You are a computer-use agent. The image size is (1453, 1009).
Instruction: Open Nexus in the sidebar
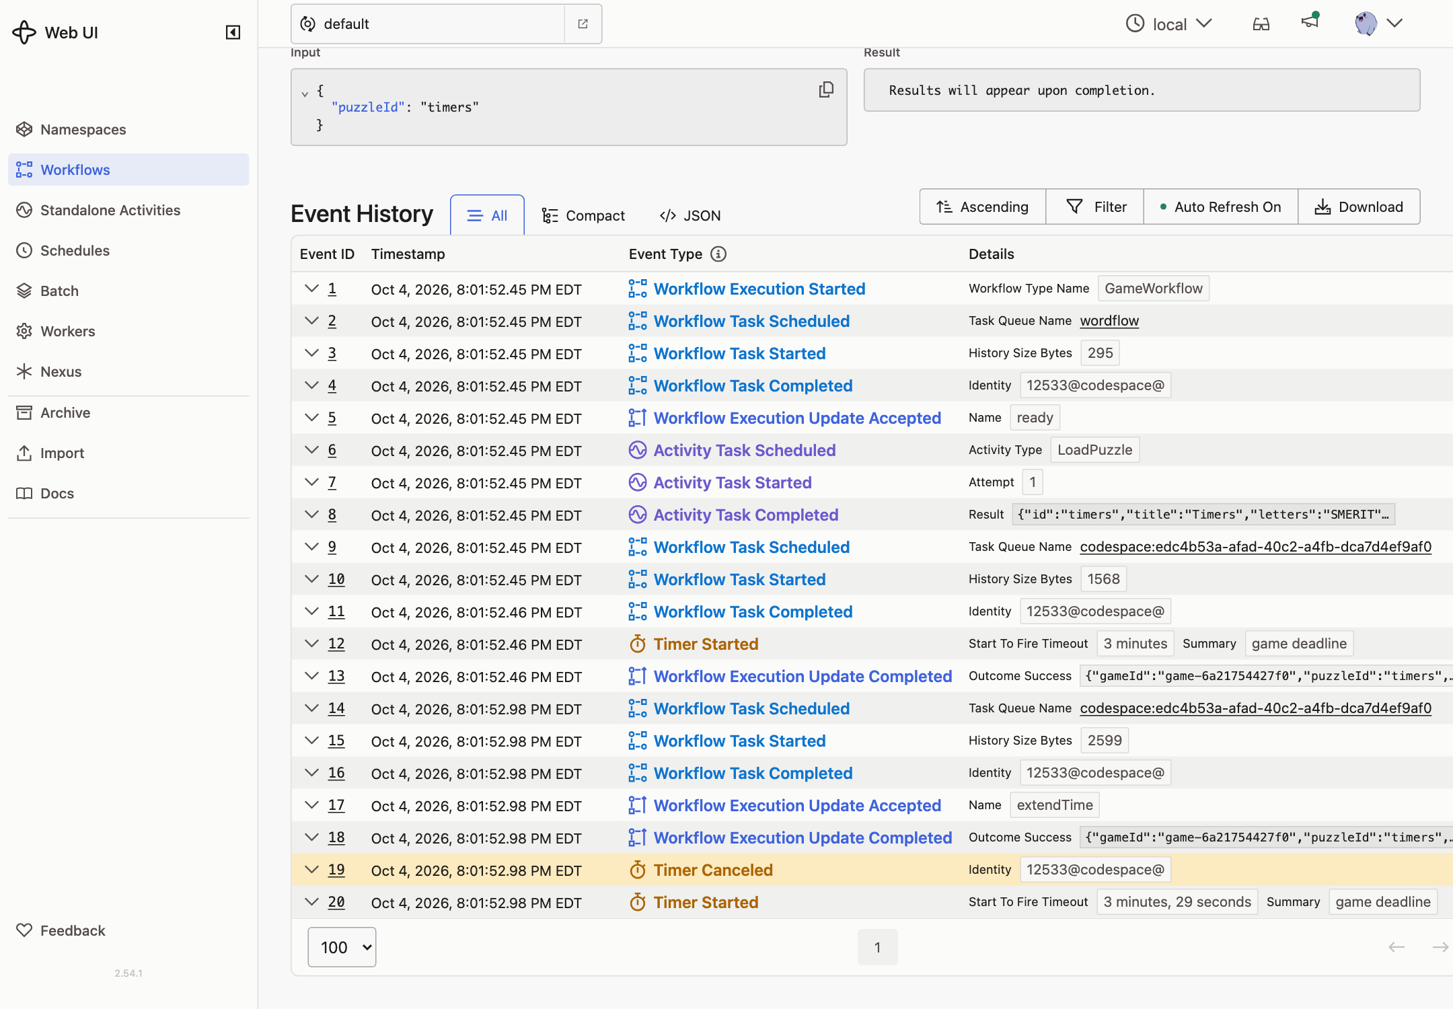click(x=128, y=371)
